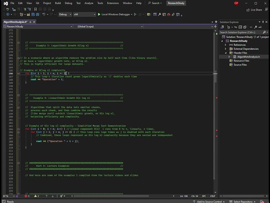This screenshot has height=203, width=270.
Task: Open Local Windows Debugger dropdown arrow
Action: click(x=132, y=14)
